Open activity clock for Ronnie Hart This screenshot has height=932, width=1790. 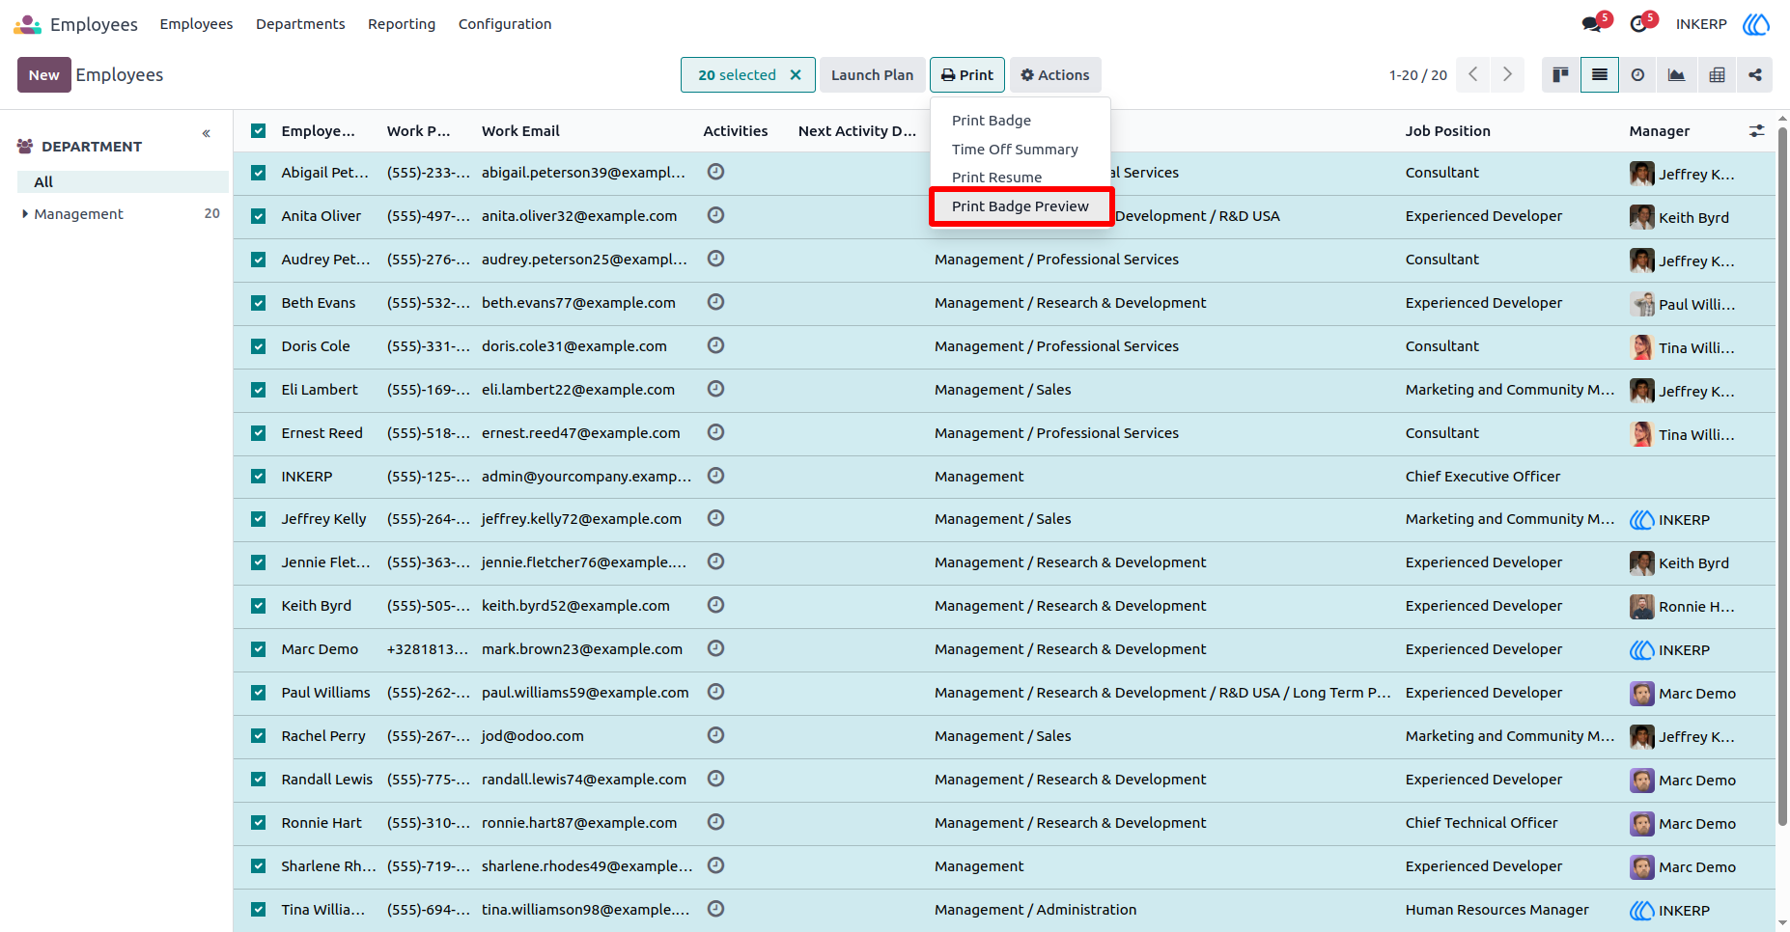tap(715, 822)
